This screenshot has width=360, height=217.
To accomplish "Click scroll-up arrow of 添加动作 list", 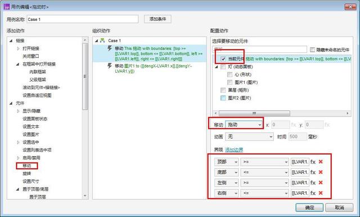I will [x=85, y=40].
